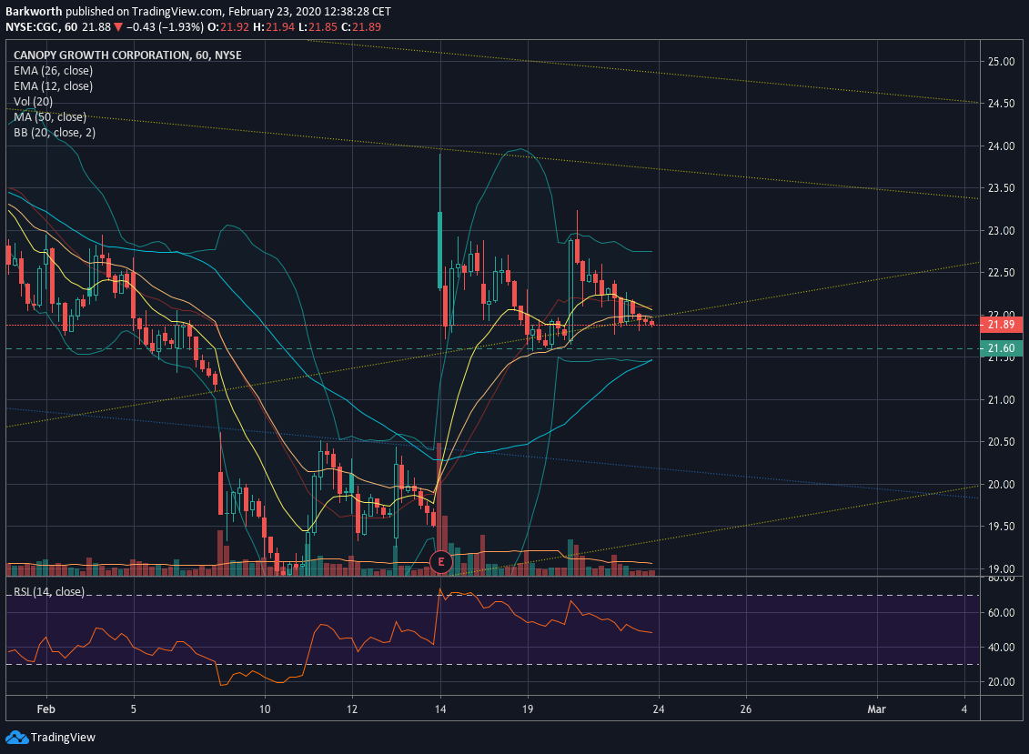Click the close price 'C:21.89' value
The height and width of the screenshot is (754, 1029).
tap(361, 27)
